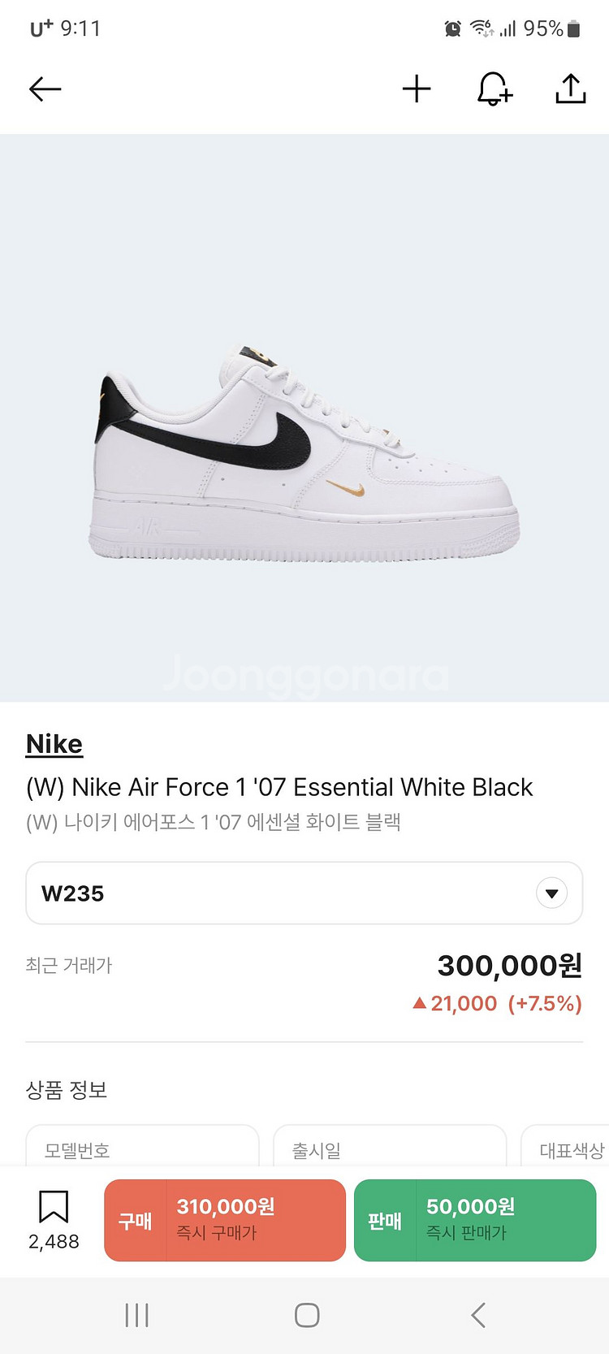Tap the share upload icon
609x1354 pixels.
pos(571,89)
